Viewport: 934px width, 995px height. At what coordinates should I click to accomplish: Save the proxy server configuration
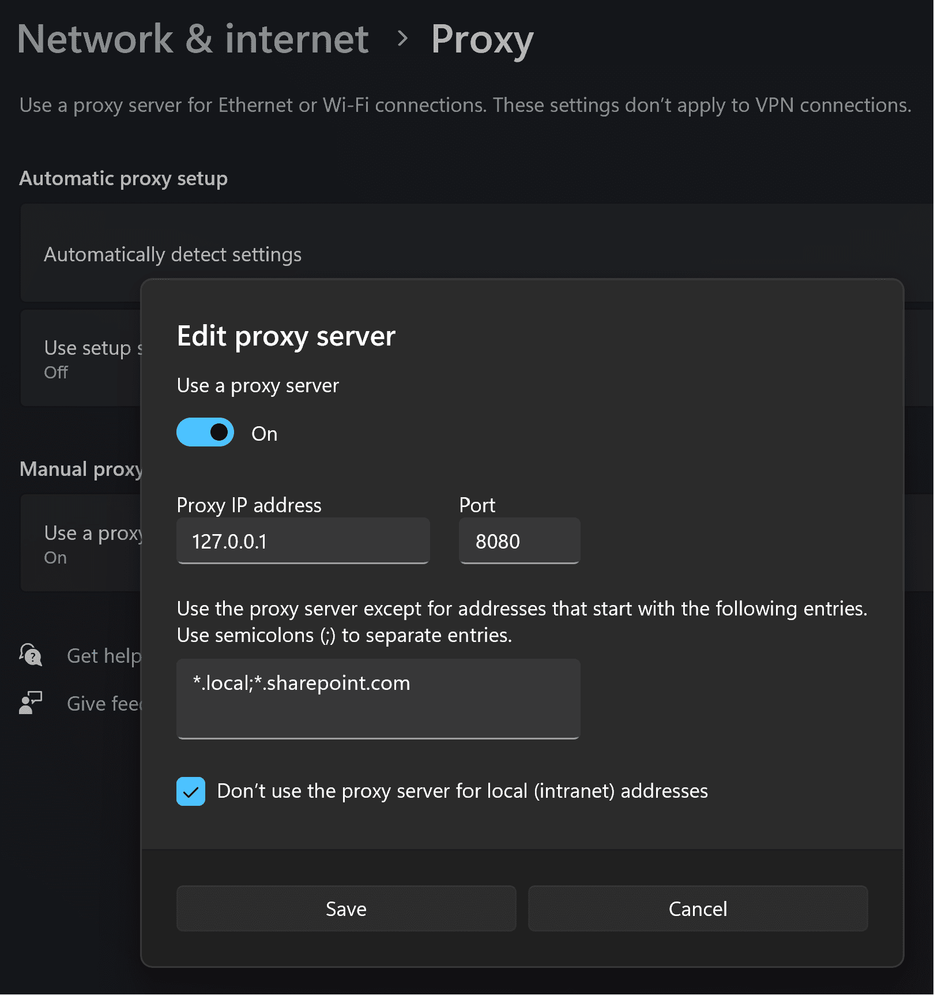point(345,909)
